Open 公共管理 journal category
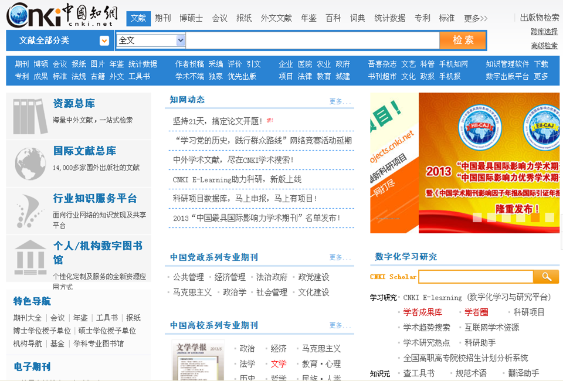The image size is (563, 381). (x=188, y=277)
